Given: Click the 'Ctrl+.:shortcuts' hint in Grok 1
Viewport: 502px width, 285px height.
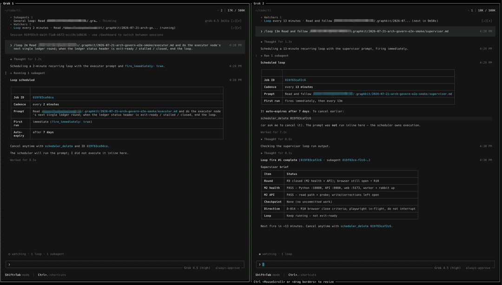Looking at the screenshot, I should (52, 275).
